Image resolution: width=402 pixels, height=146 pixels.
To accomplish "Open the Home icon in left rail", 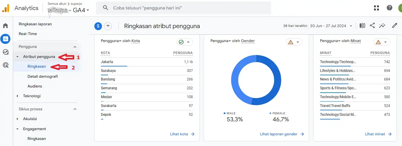I will [x=5, y=26].
